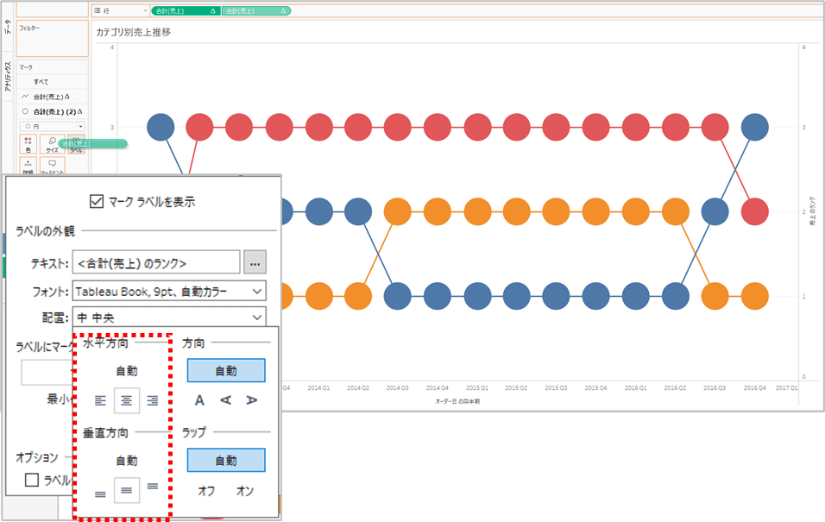Screen dimensions: 825x522
Task: Set vertical alignment to top
Action: click(x=153, y=487)
